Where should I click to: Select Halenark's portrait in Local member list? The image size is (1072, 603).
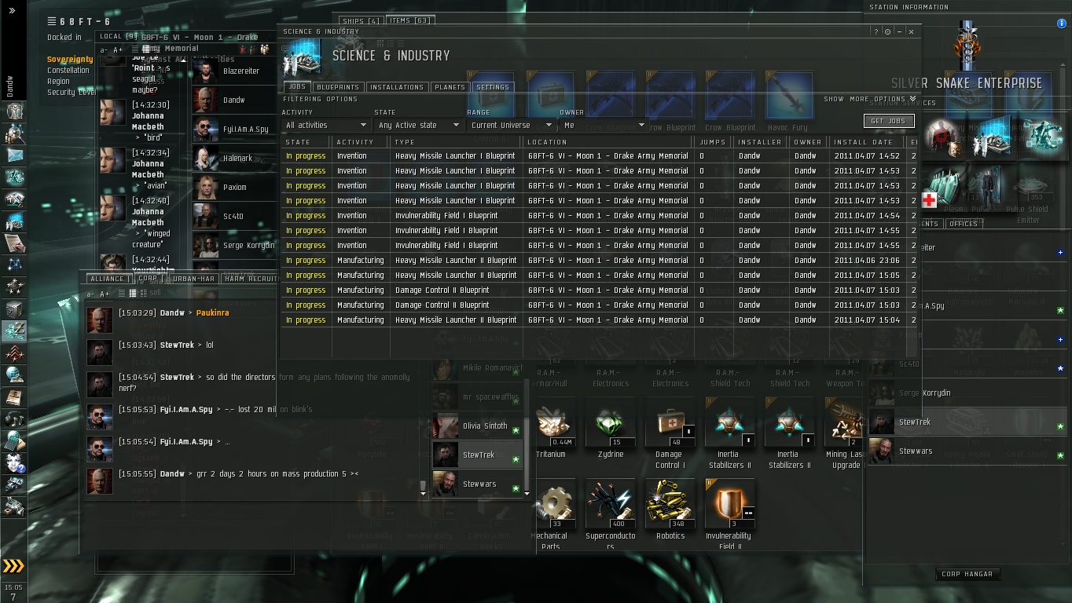click(206, 159)
